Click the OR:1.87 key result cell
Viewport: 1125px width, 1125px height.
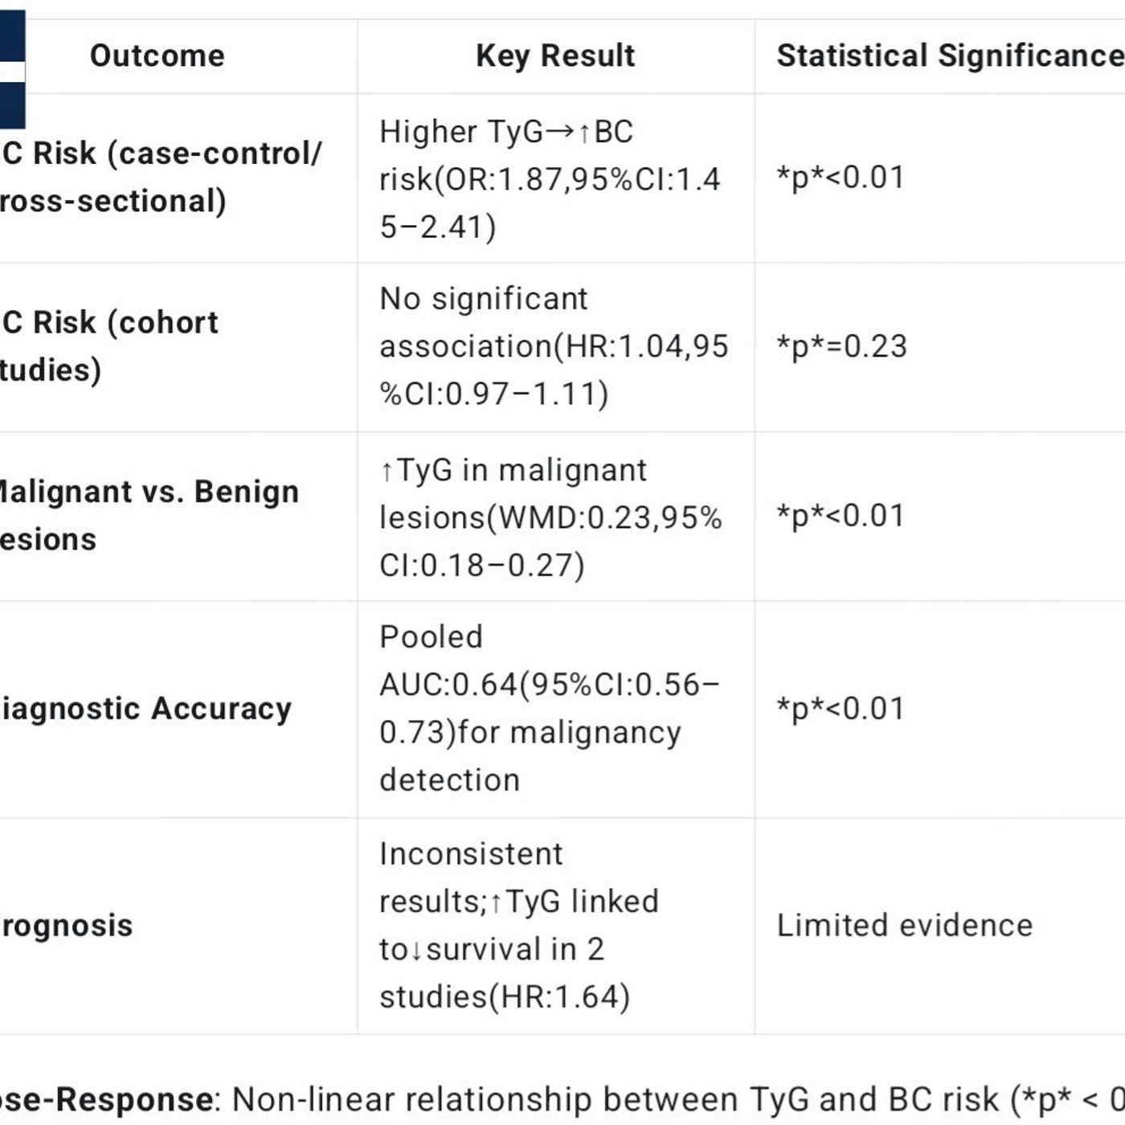click(550, 179)
